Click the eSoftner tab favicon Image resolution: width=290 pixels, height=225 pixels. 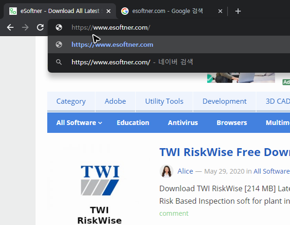(13, 11)
